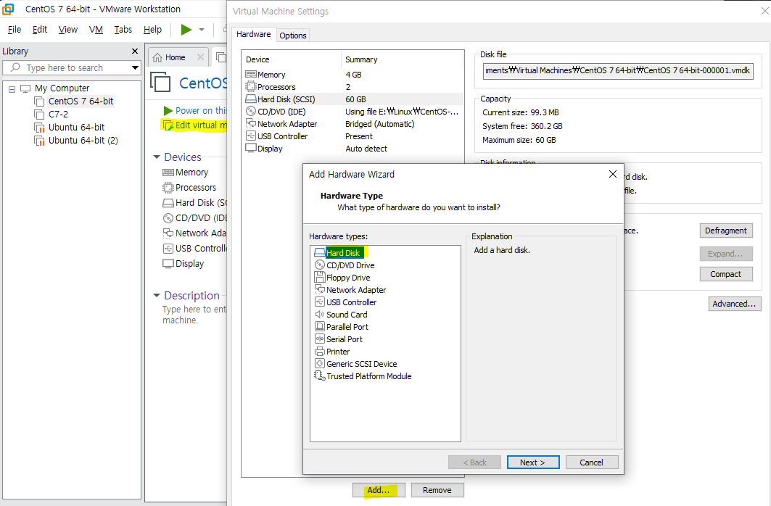771x506 pixels.
Task: Choose Trusted Platform Module icon
Action: coord(320,376)
